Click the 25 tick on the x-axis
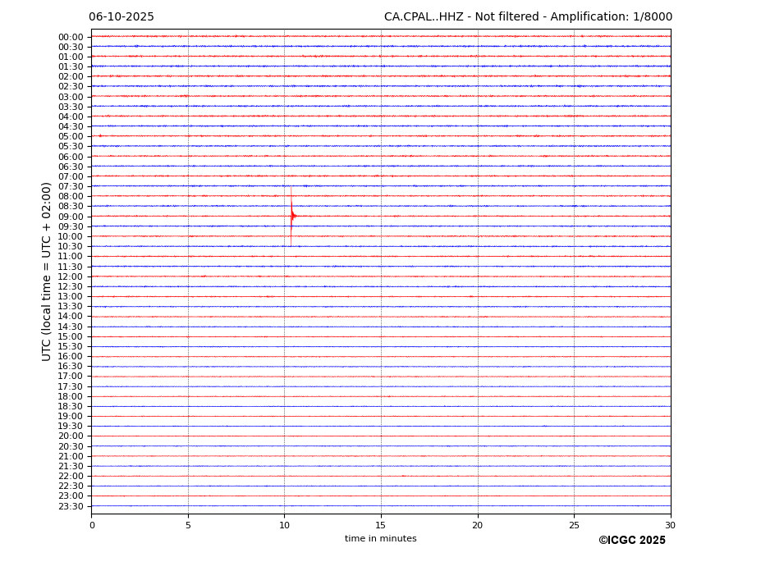 pyautogui.click(x=574, y=525)
